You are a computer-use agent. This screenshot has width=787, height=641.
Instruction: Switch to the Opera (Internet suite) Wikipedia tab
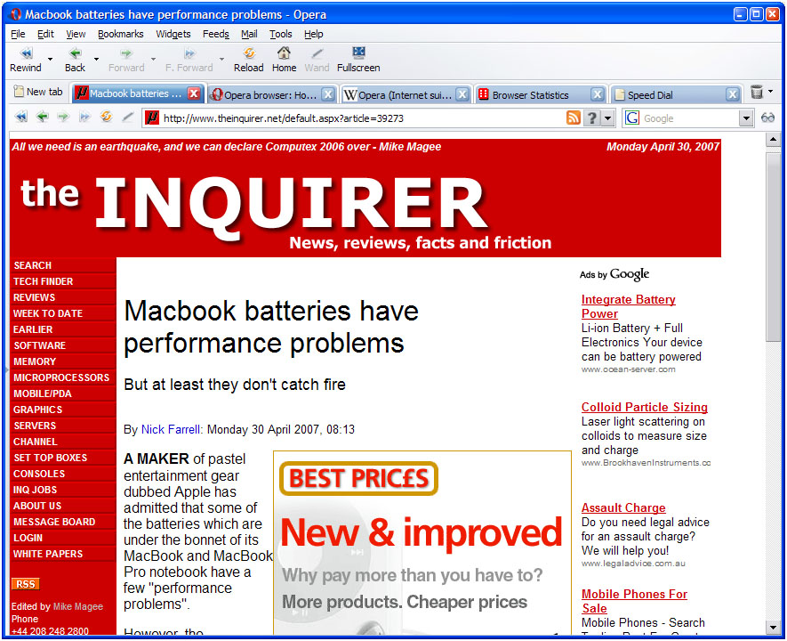click(406, 94)
